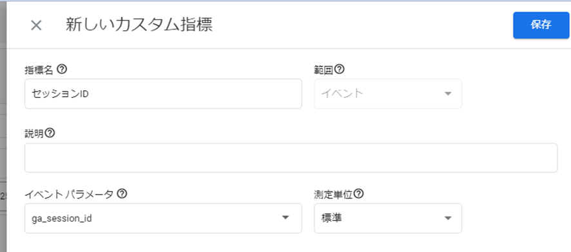571x252 pixels.
Task: Click the 説明 field label
Action: tap(34, 134)
